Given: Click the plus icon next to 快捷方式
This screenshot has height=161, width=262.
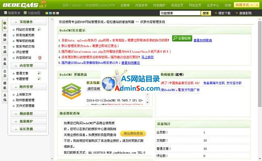Looking at the screenshot, I should tap(257, 5).
